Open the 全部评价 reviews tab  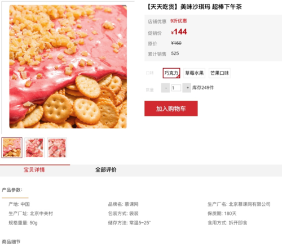coord(106,170)
